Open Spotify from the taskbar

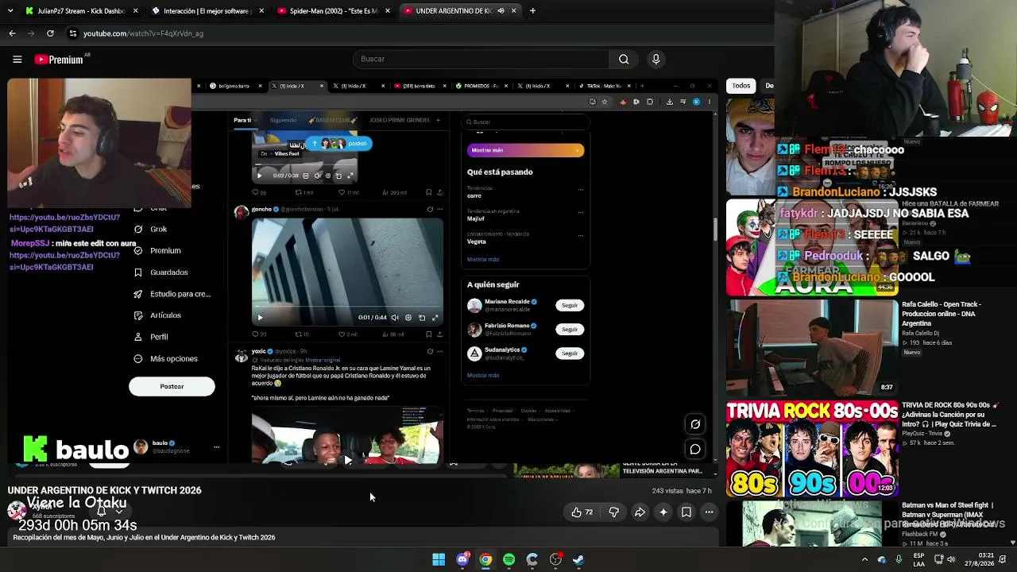pyautogui.click(x=508, y=559)
